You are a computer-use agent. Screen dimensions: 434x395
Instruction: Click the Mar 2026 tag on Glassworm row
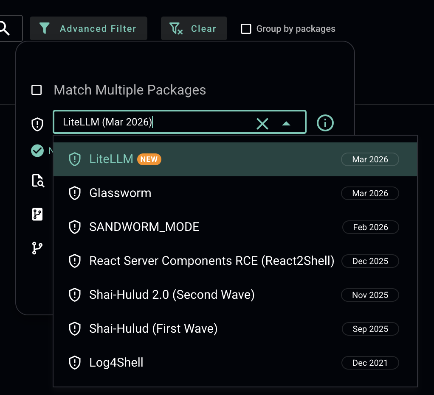[370, 193]
